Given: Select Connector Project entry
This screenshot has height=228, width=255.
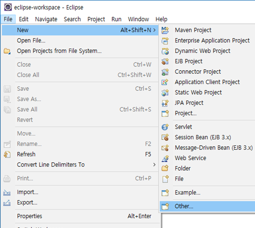Looking at the screenshot, I should pos(207,72).
